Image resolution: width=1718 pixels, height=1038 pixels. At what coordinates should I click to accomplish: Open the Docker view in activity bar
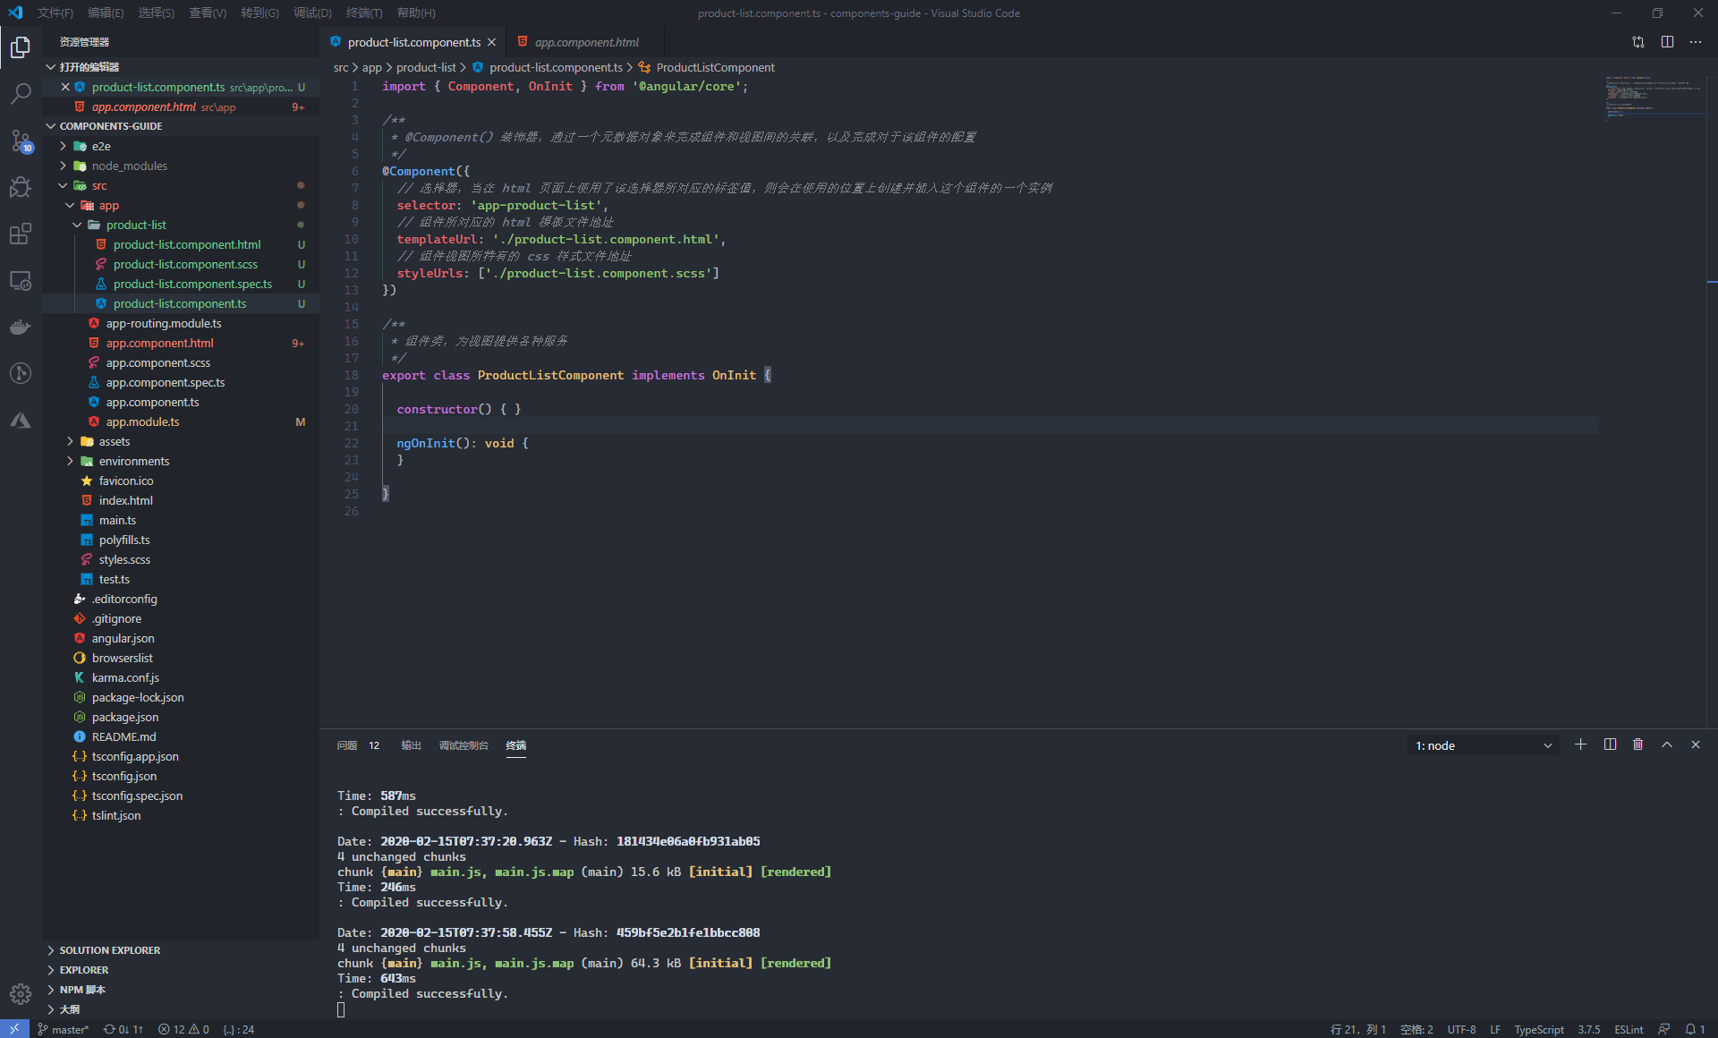(x=20, y=328)
